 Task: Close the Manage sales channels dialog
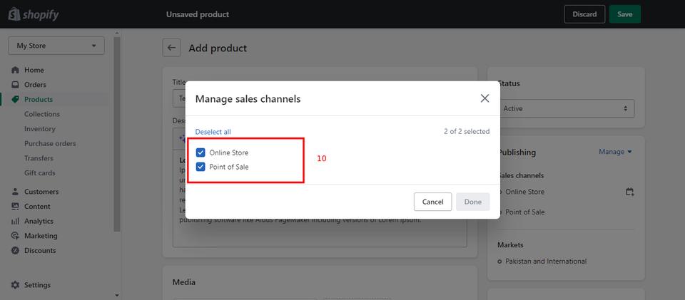[x=484, y=98]
